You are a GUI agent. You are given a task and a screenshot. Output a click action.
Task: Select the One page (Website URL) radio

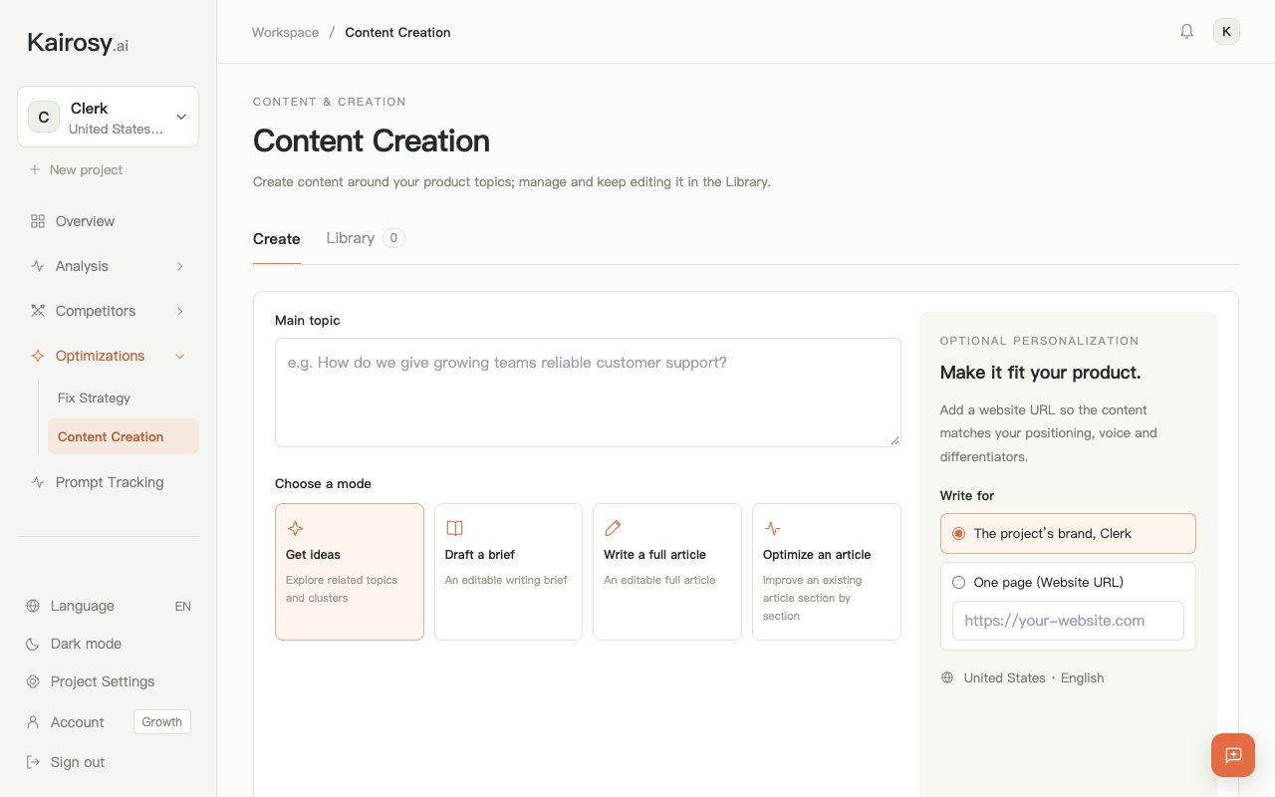click(x=958, y=582)
